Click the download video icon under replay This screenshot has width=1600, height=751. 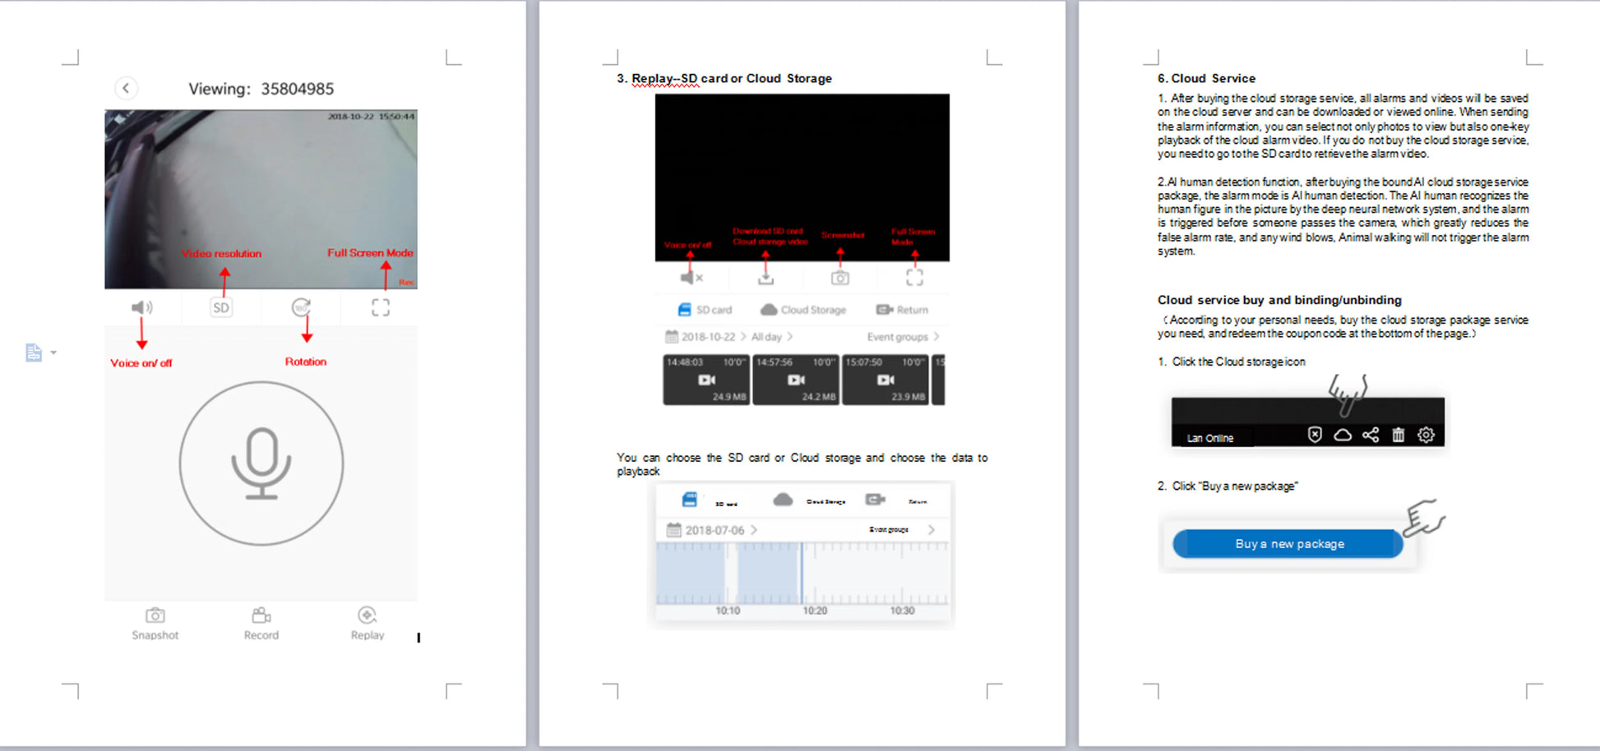765,278
